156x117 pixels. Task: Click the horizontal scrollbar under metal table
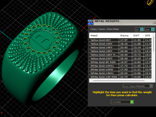pyautogui.click(x=119, y=81)
